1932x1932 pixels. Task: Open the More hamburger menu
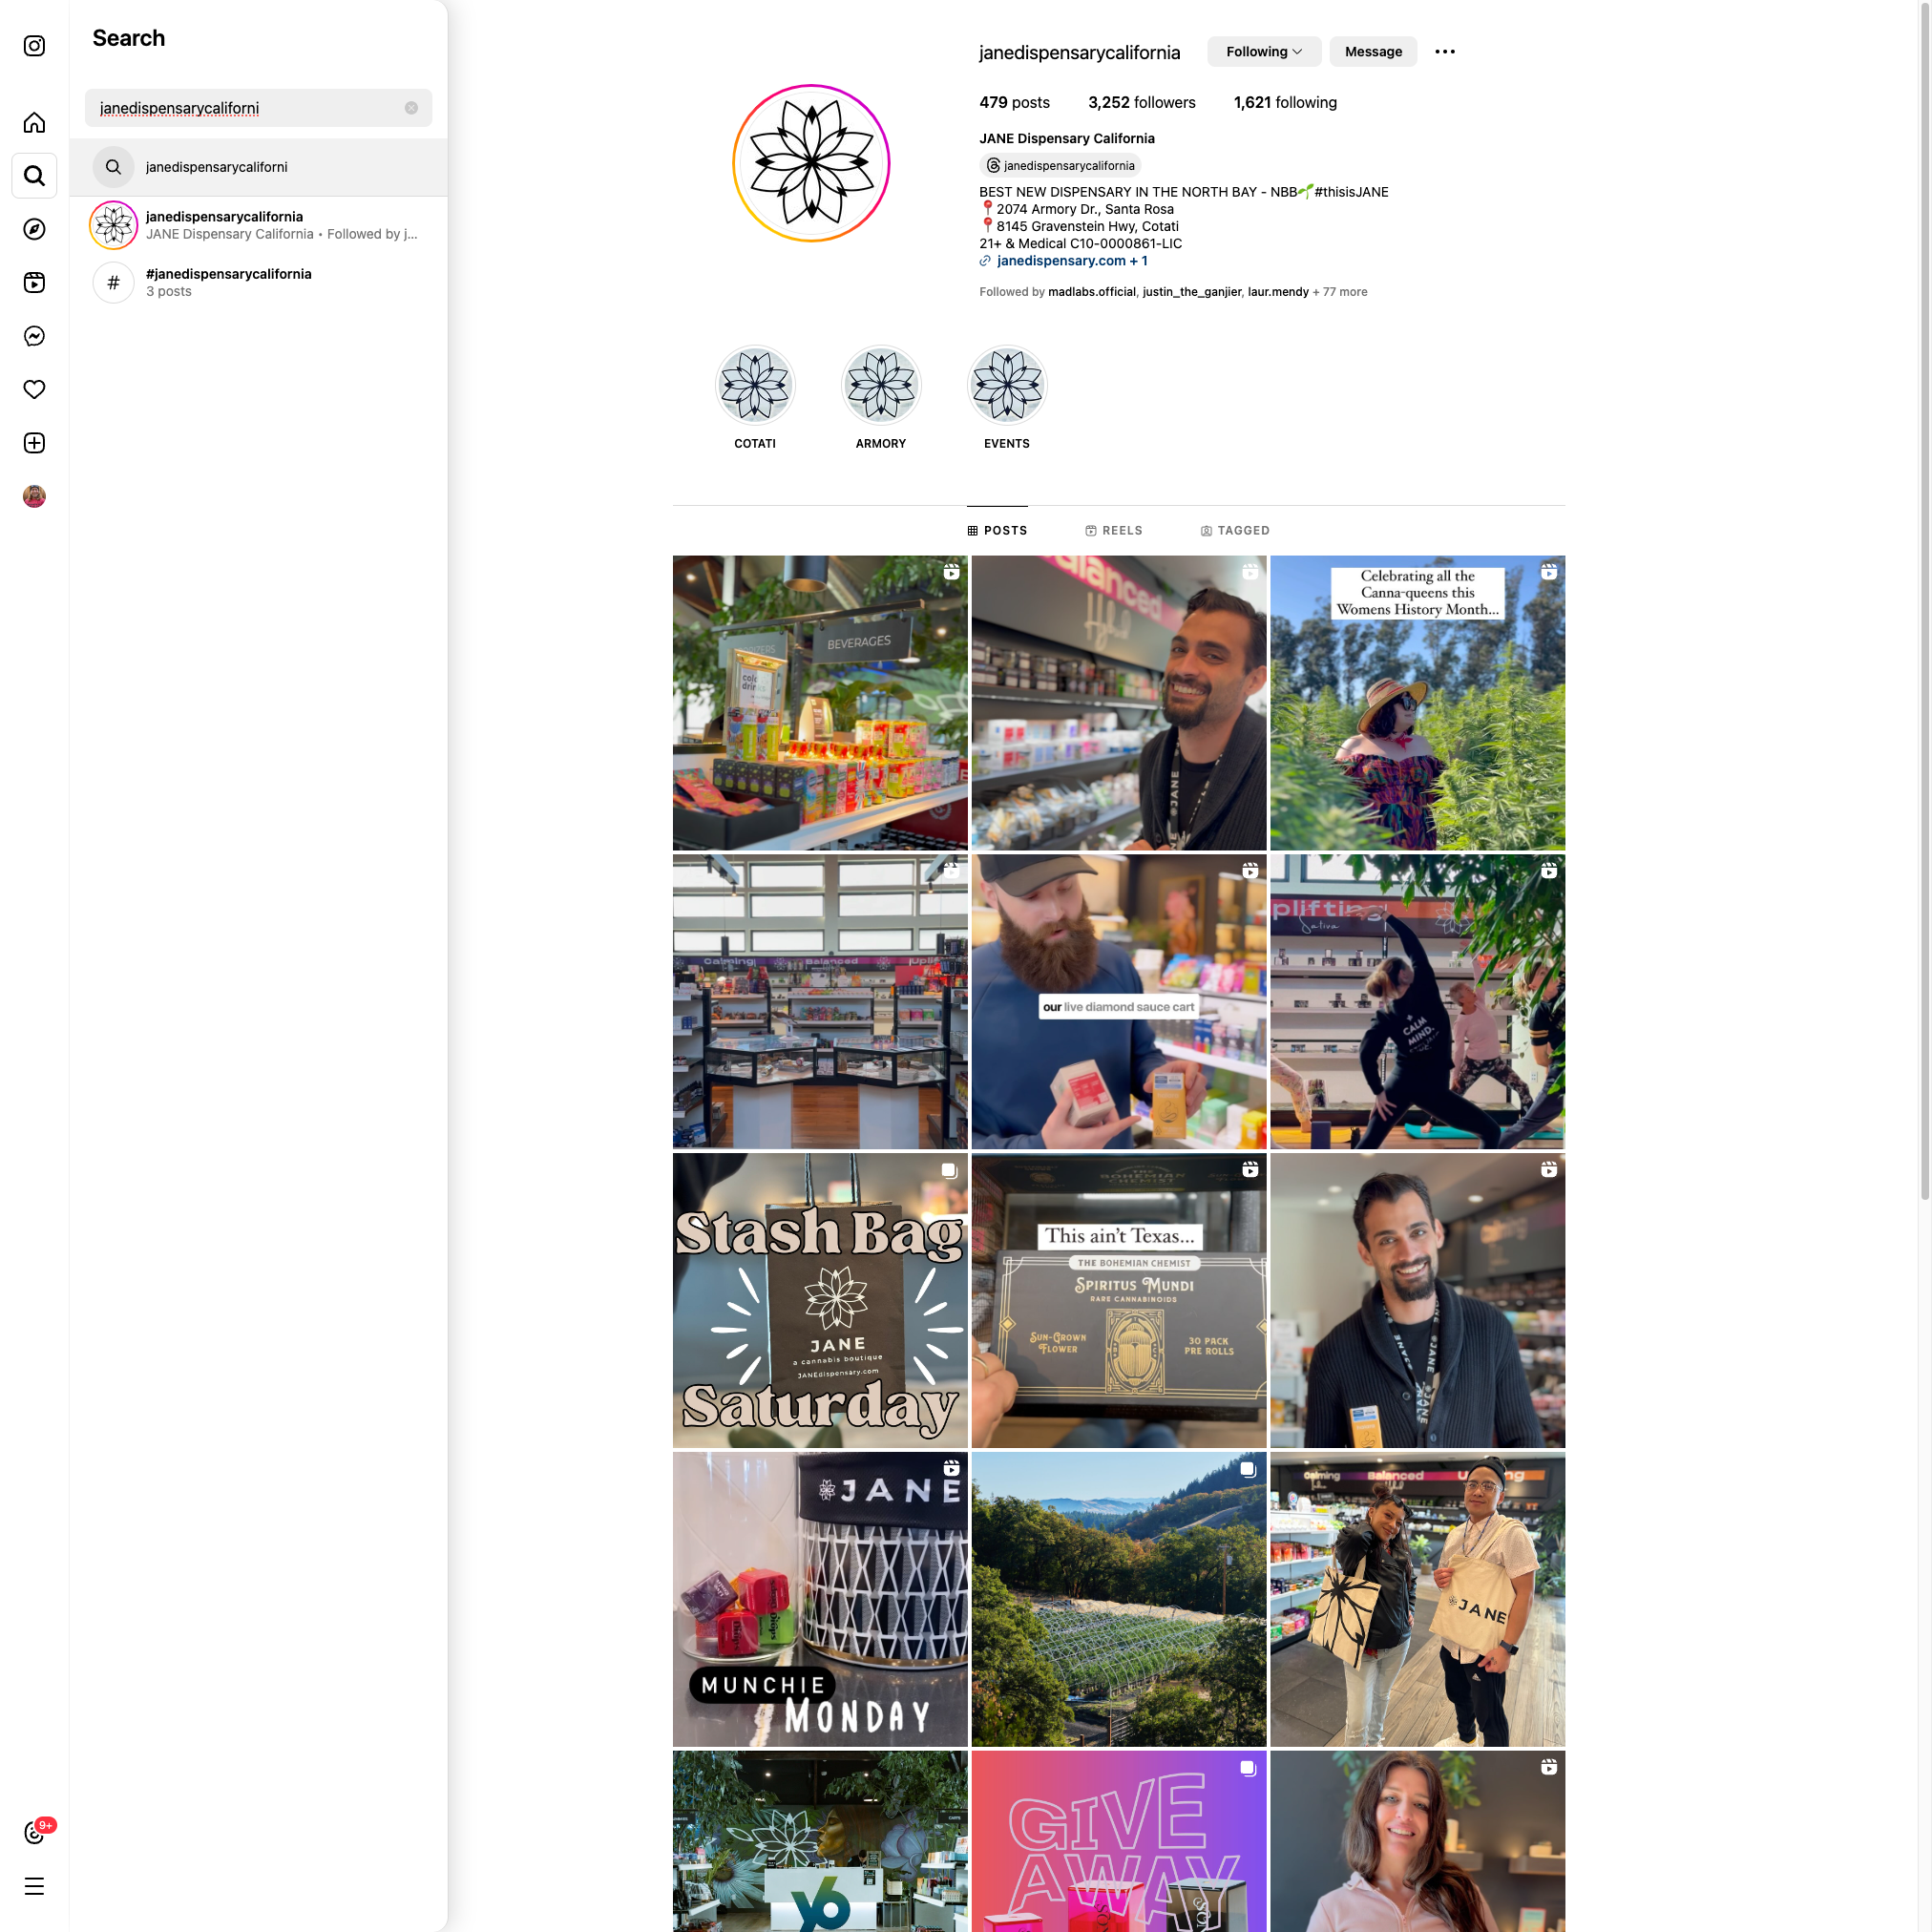coord(34,1887)
